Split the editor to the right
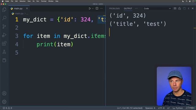This screenshot has height=110, width=196. point(97,8)
